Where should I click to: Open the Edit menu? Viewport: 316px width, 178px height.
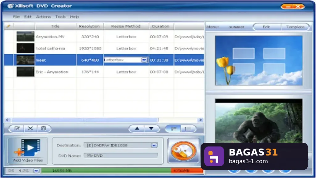point(28,17)
